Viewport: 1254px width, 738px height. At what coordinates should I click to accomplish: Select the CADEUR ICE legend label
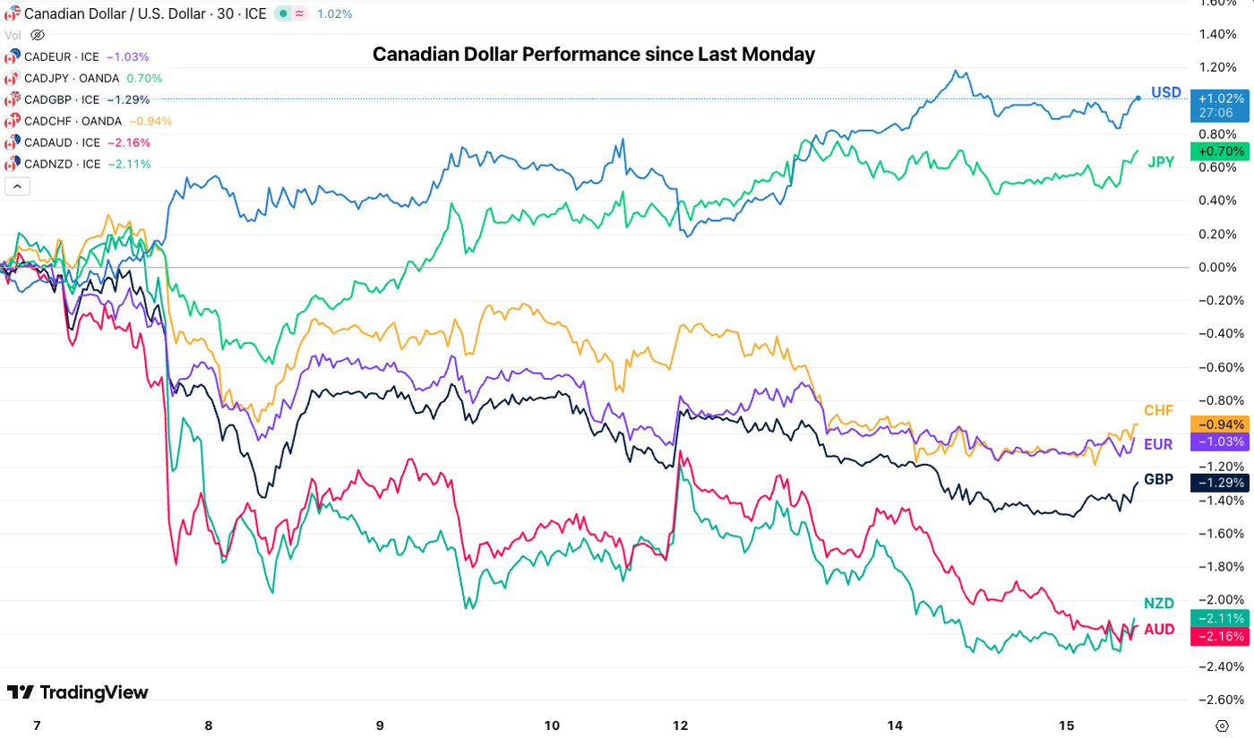[x=64, y=56]
